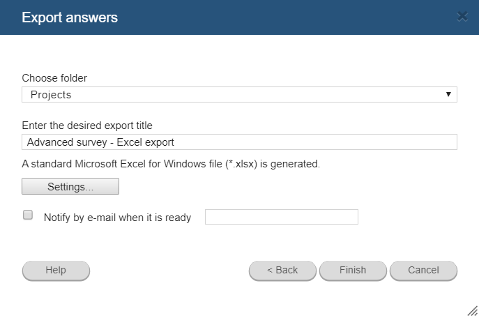Click the xlsx file description text

(171, 164)
